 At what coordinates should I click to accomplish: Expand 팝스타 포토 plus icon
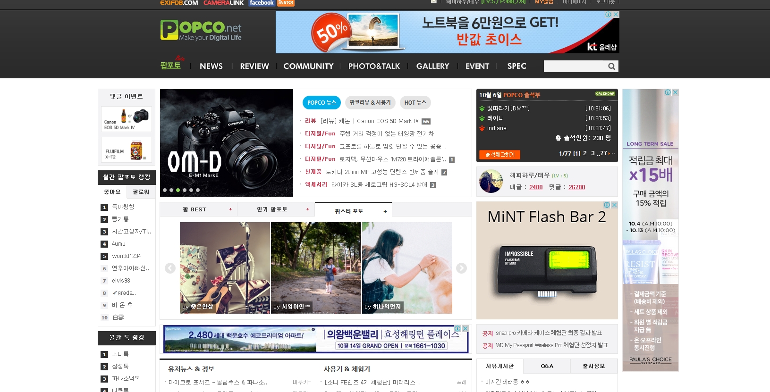385,211
